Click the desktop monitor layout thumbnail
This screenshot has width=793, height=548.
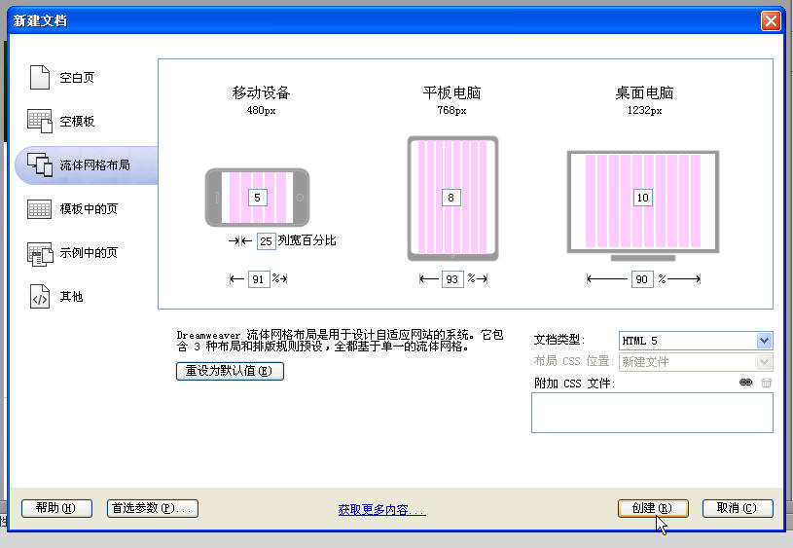click(x=643, y=205)
